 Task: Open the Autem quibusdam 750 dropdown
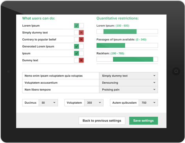click(148, 103)
